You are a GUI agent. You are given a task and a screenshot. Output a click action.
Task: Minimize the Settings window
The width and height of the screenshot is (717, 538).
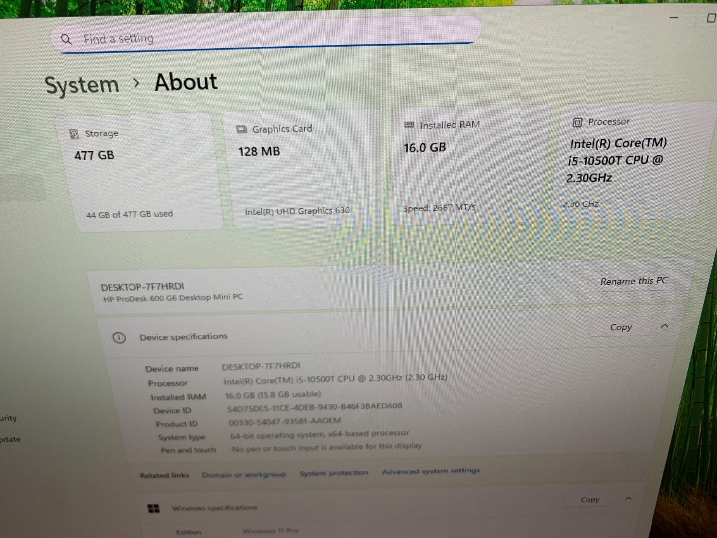pyautogui.click(x=674, y=18)
